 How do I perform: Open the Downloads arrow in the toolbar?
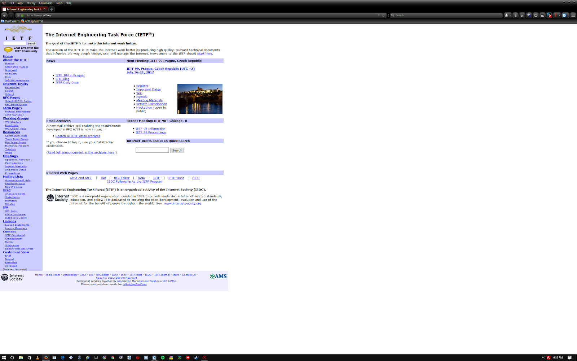516,15
